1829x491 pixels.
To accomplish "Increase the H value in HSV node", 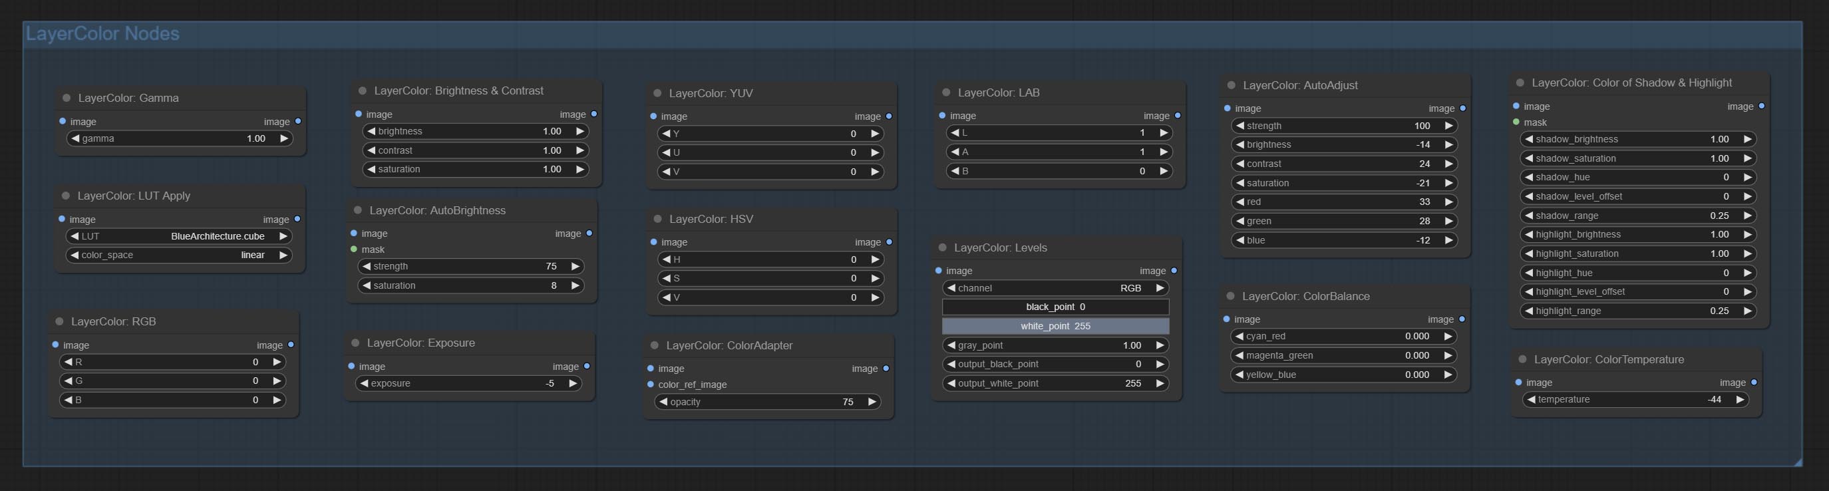I will click(x=875, y=259).
